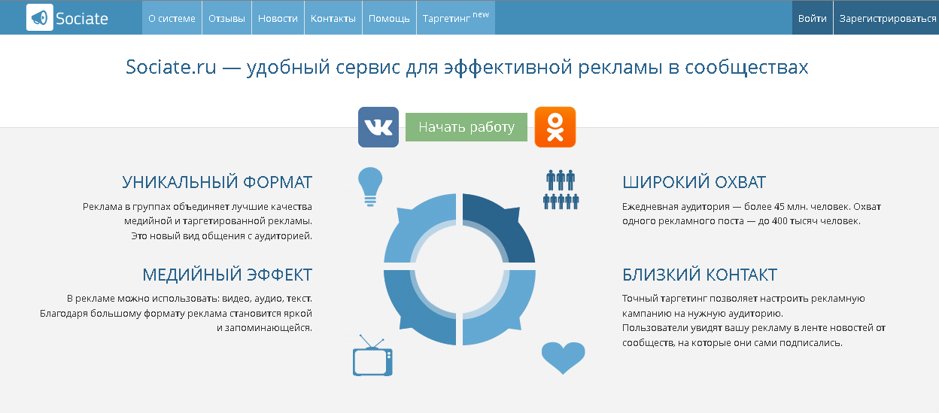This screenshot has height=413, width=939.
Task: Click the group of people icon
Action: [561, 189]
